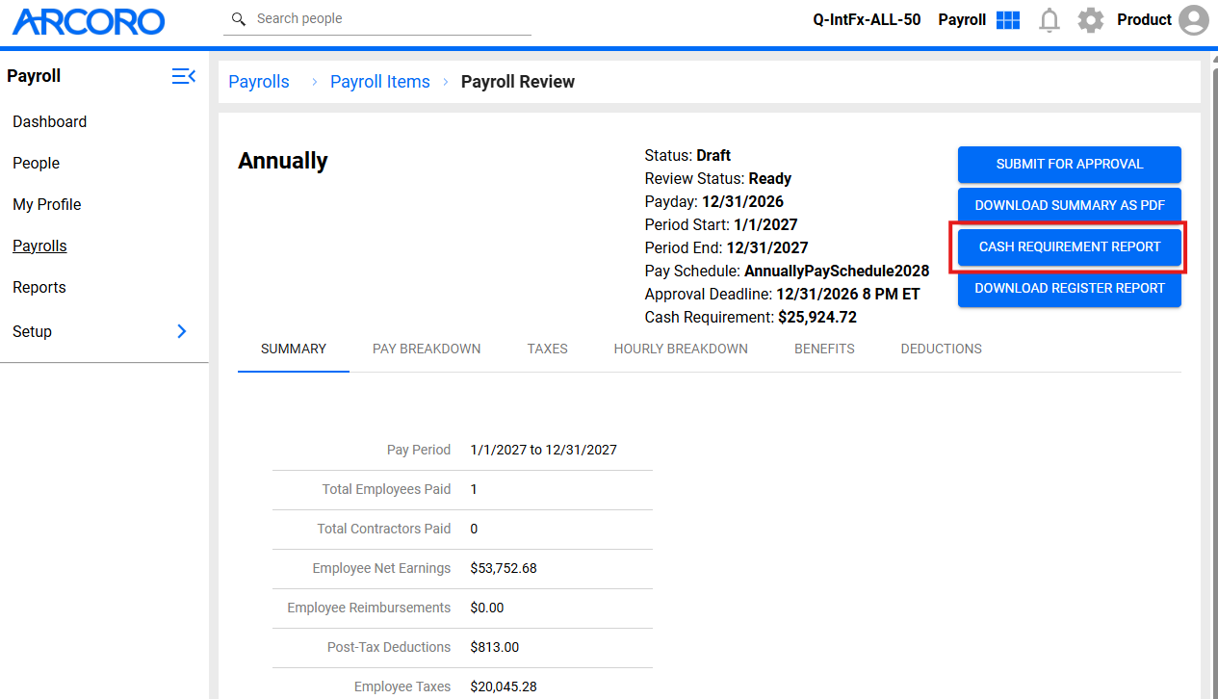Open the settings gear icon
Image resolution: width=1218 pixels, height=699 pixels.
click(x=1091, y=20)
